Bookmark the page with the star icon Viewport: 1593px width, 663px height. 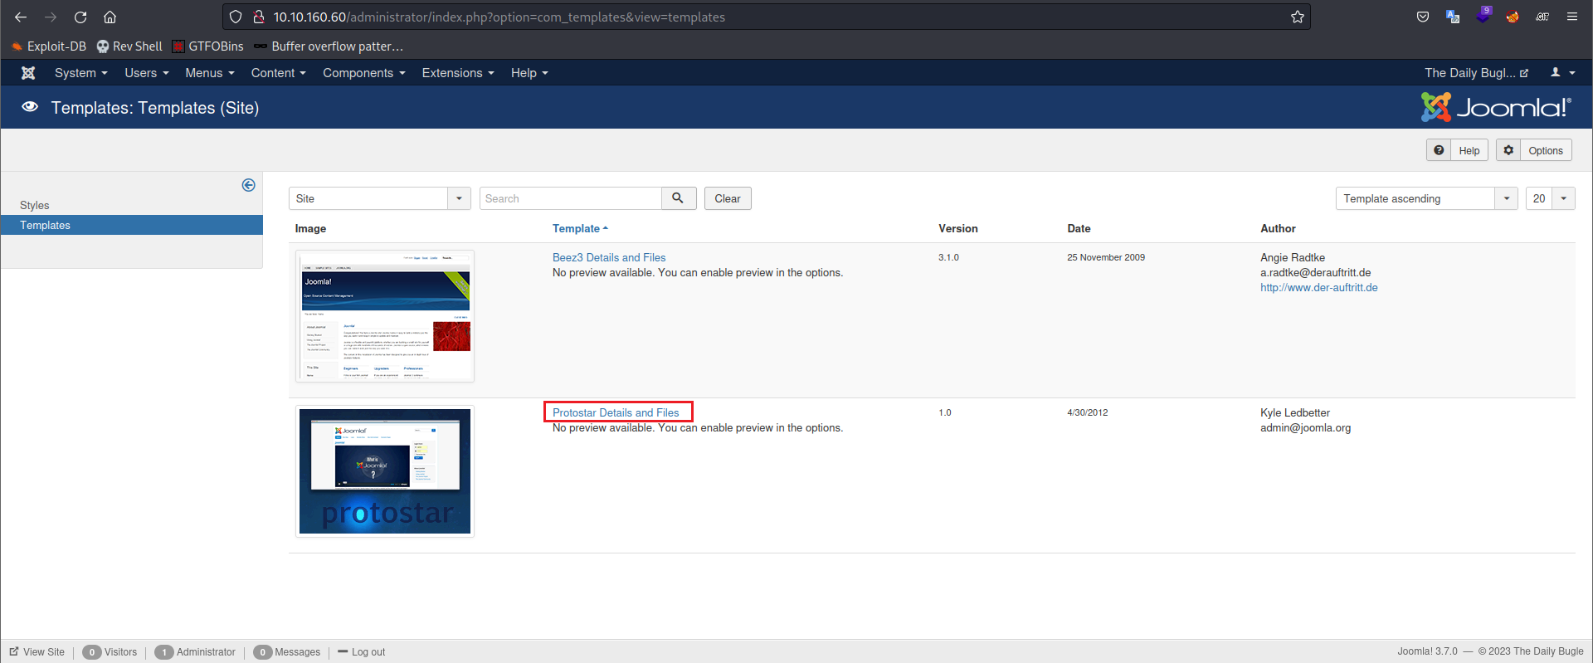click(x=1298, y=17)
